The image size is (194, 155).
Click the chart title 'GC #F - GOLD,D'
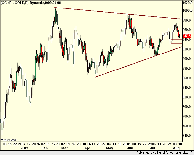pyautogui.click(x=15, y=3)
